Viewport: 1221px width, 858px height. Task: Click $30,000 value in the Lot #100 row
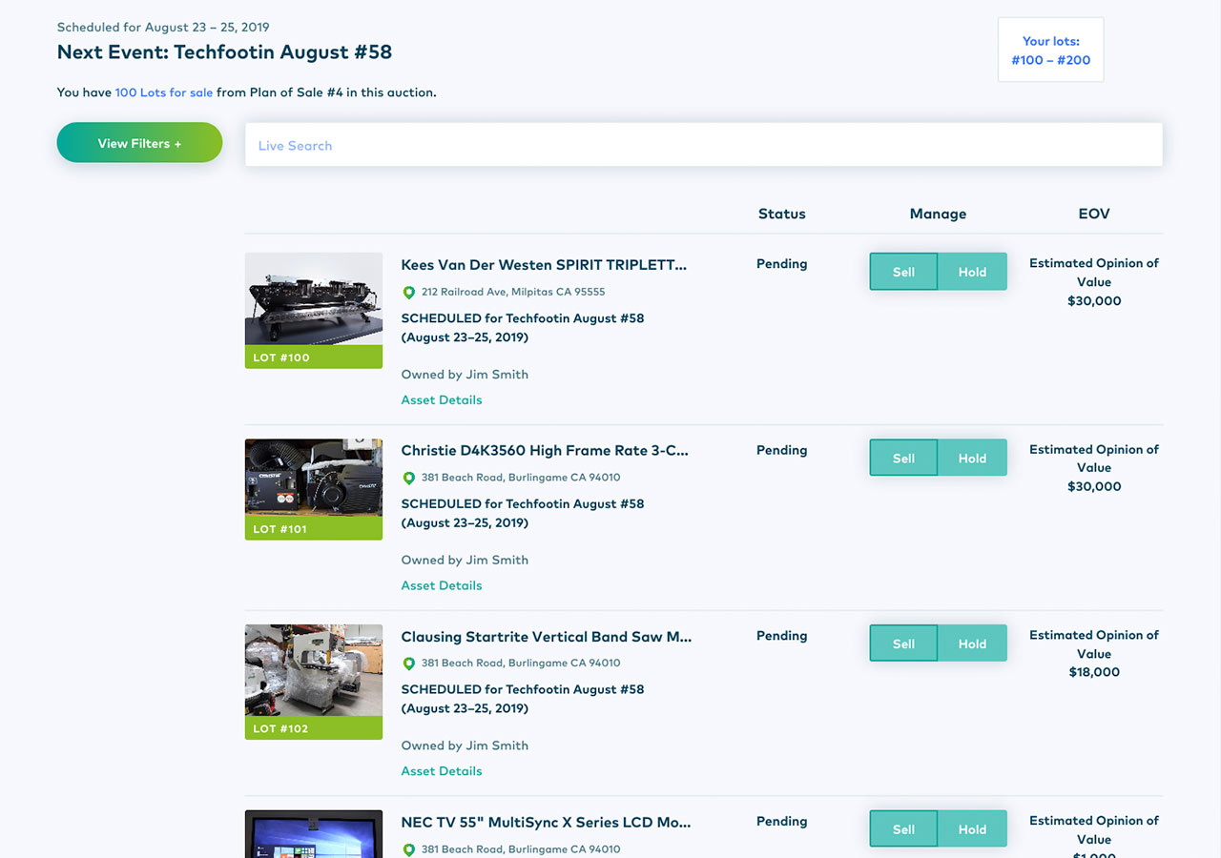click(1094, 301)
